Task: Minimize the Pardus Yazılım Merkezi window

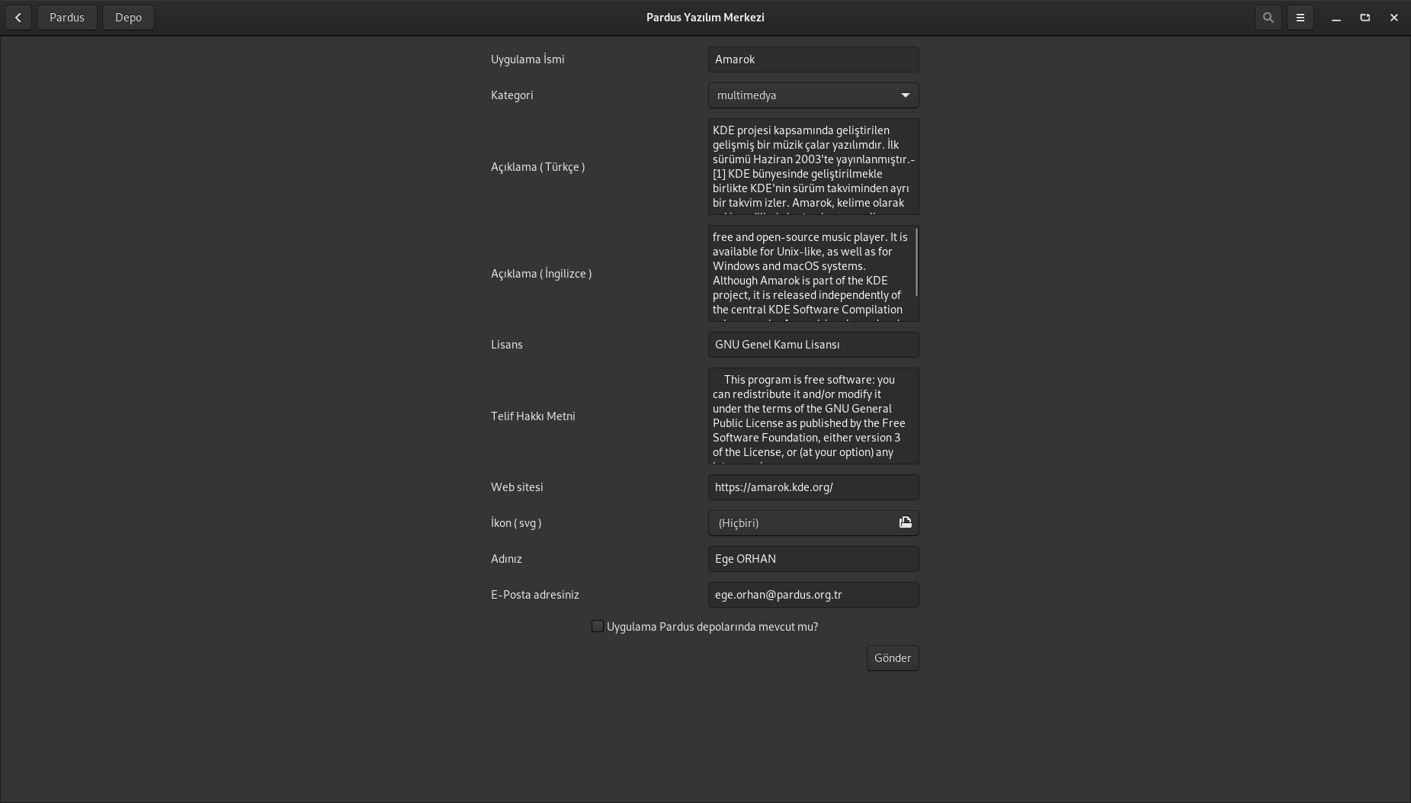Action: (1336, 18)
